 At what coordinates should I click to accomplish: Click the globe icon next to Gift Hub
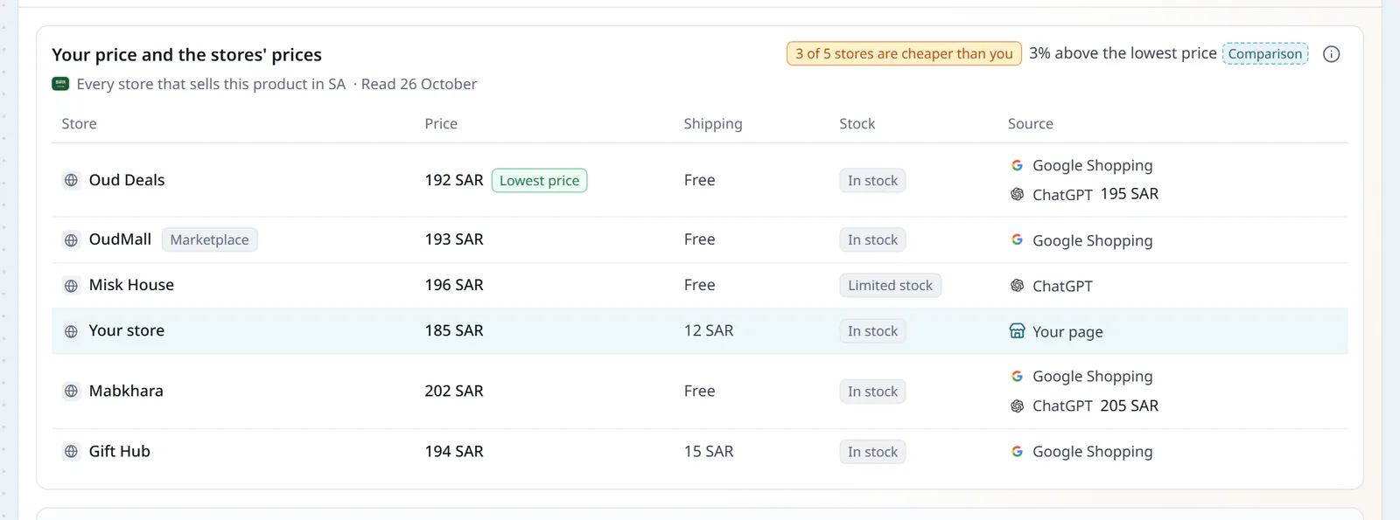71,452
